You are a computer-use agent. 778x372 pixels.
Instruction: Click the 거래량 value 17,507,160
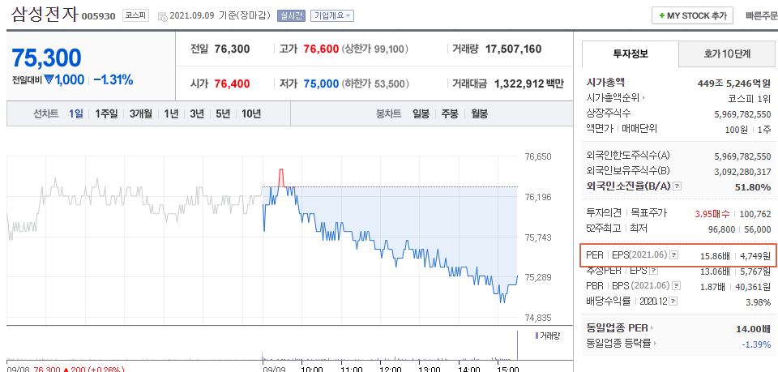tap(513, 49)
